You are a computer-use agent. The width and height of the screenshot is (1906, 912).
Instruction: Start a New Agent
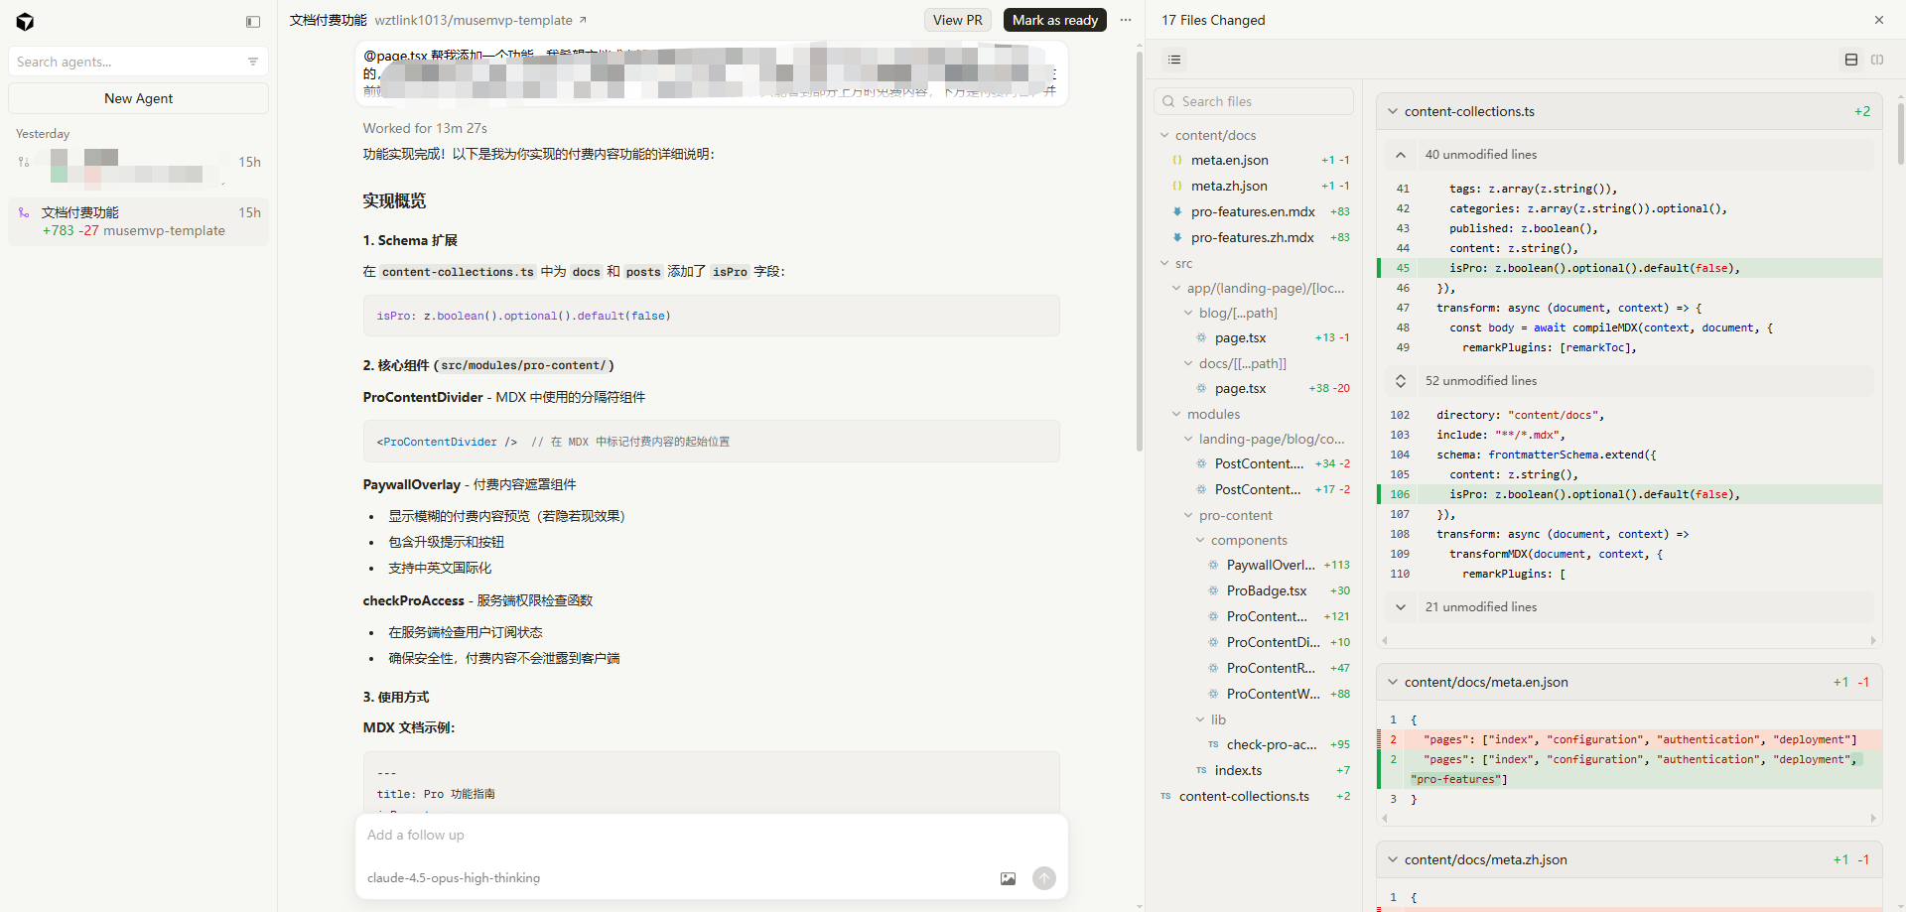click(x=138, y=98)
